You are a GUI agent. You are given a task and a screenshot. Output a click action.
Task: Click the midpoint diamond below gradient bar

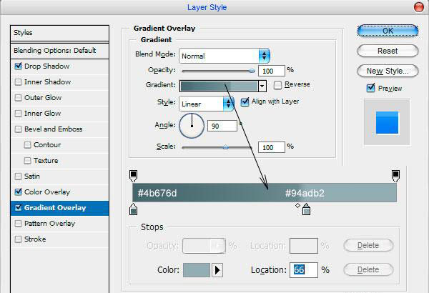(x=297, y=205)
